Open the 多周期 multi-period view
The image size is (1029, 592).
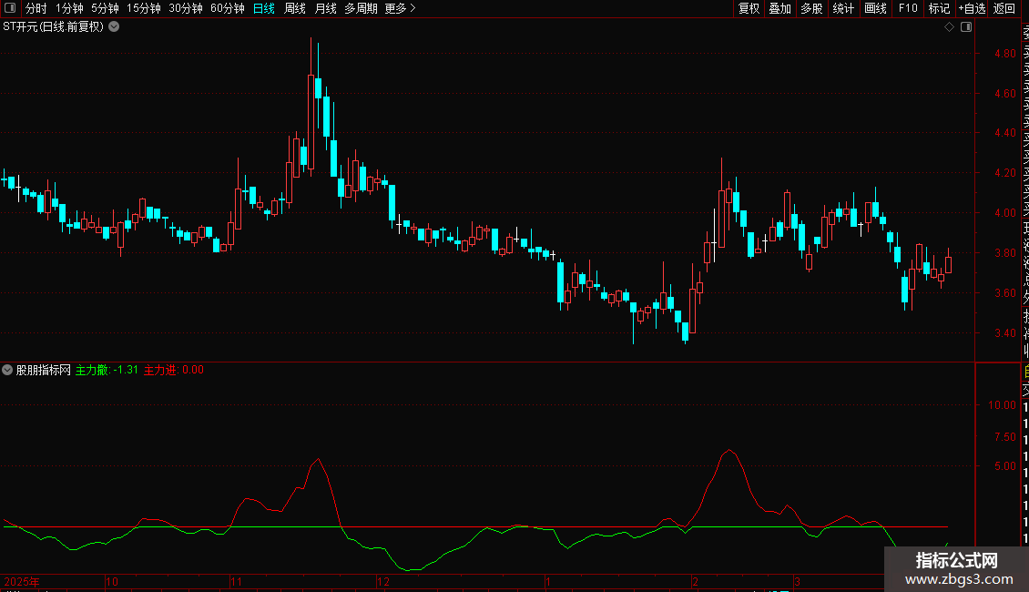click(x=361, y=8)
